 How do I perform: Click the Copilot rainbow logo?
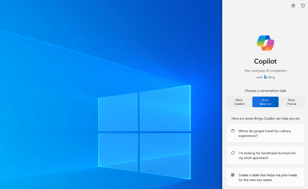265,43
